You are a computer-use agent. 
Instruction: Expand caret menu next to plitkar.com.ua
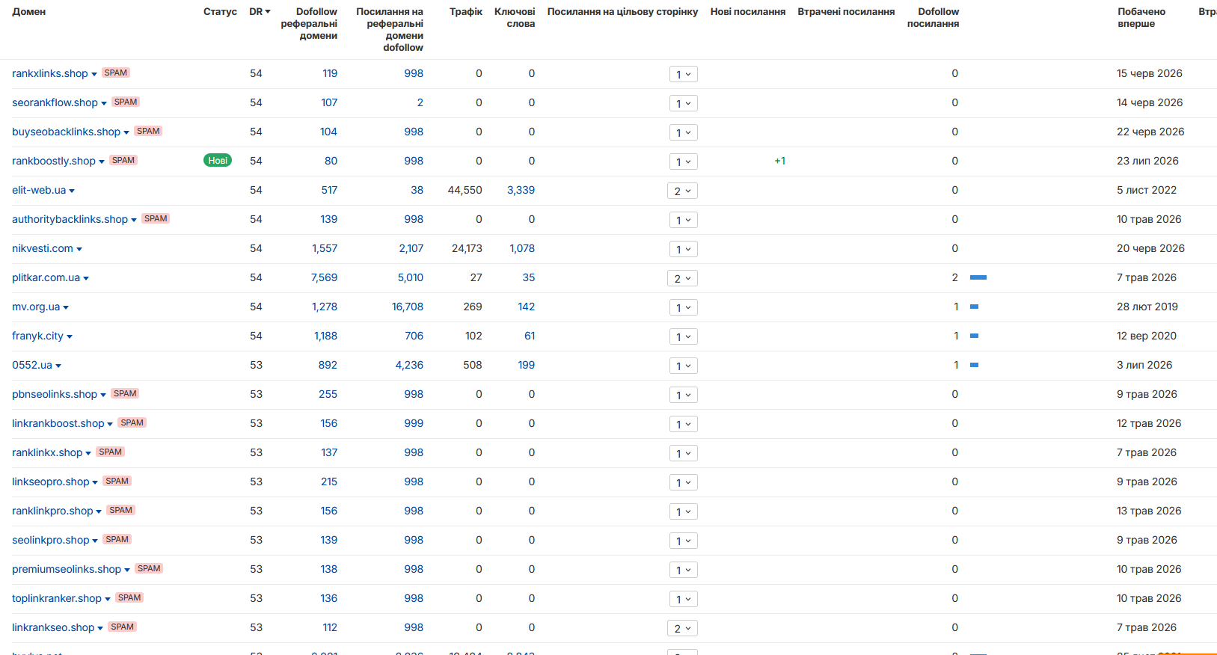coord(86,278)
